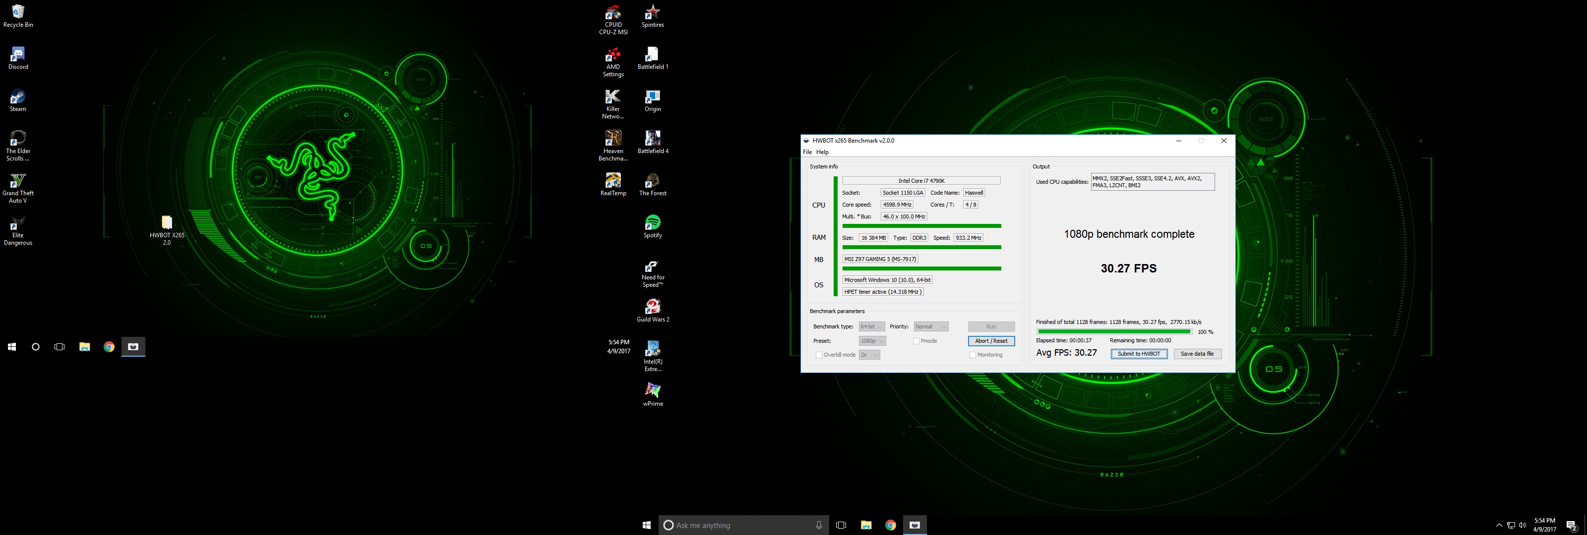
Task: Open the RealTemp desktop shortcut
Action: (x=613, y=185)
